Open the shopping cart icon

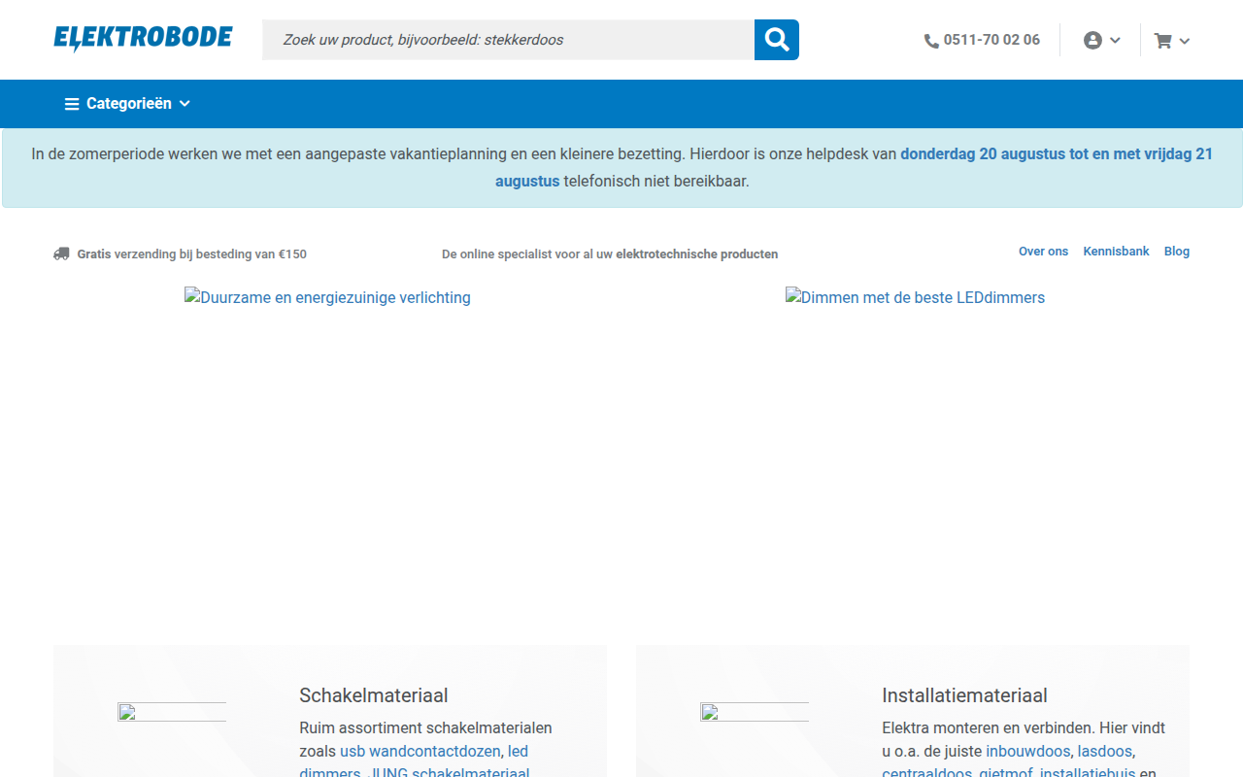[x=1162, y=41]
